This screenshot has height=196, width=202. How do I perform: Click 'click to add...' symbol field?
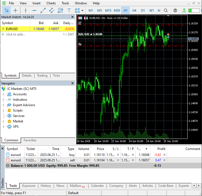(15, 34)
